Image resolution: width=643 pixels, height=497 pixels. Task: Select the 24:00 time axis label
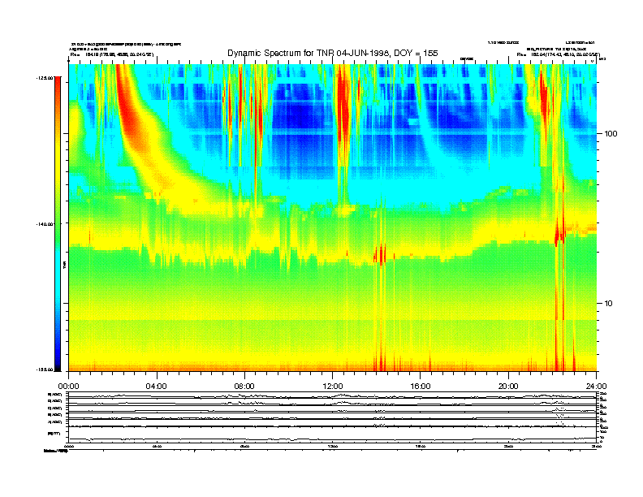tap(596, 387)
